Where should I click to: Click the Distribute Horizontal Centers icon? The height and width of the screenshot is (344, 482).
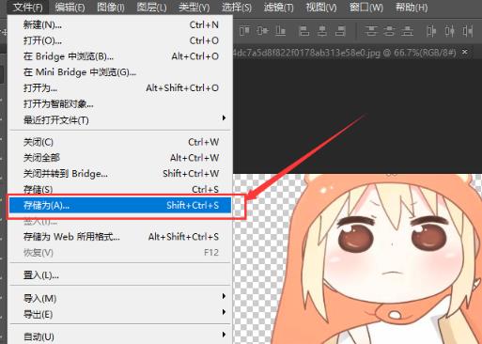click(x=450, y=31)
